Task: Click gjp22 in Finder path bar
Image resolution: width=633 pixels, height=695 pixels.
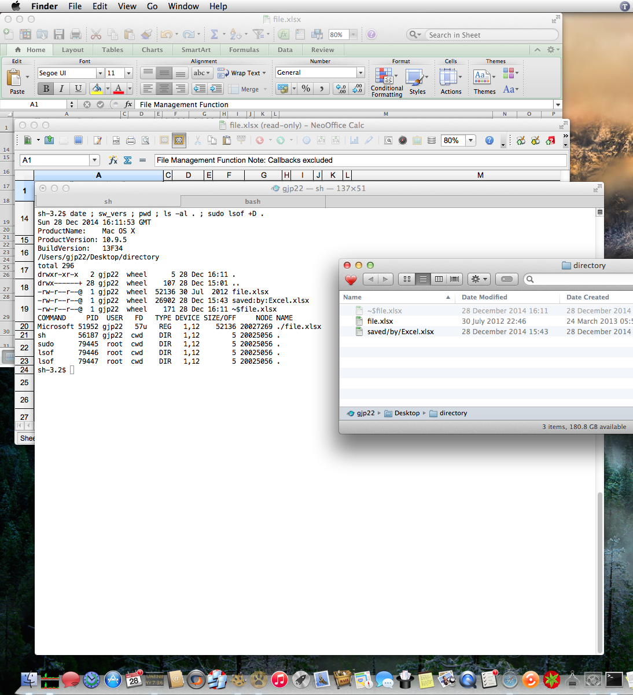Action: coord(360,413)
